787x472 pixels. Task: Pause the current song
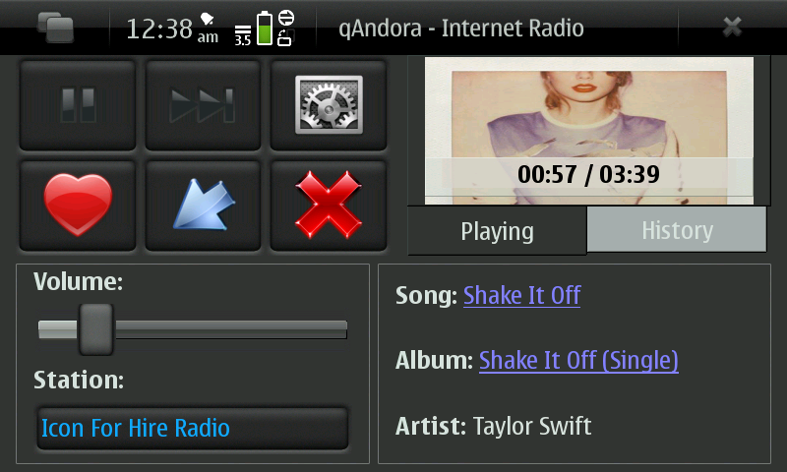[78, 105]
